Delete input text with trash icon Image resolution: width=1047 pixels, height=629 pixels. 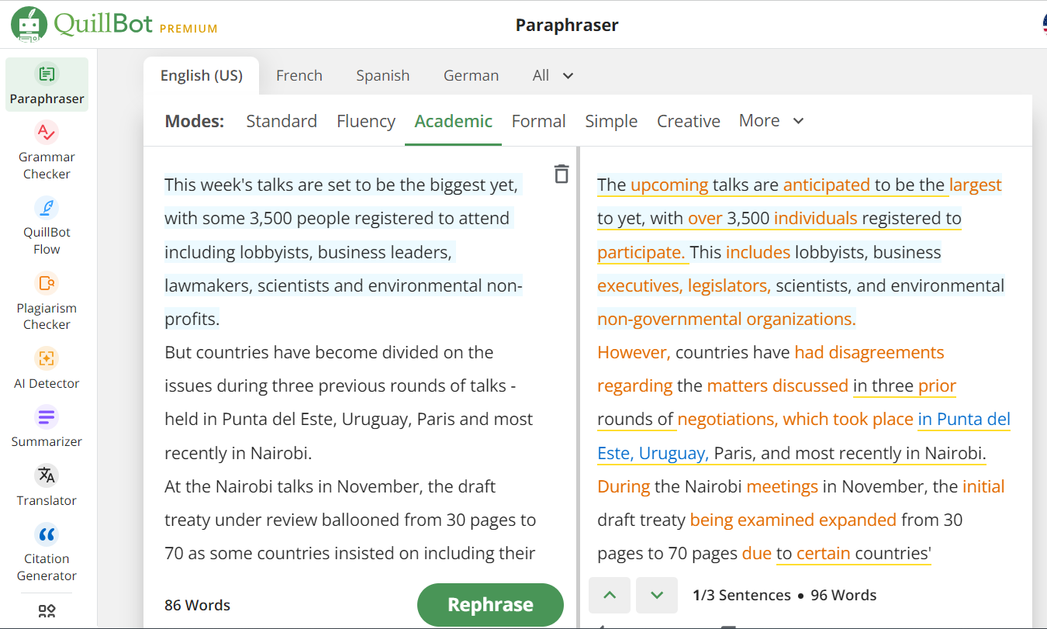tap(562, 175)
